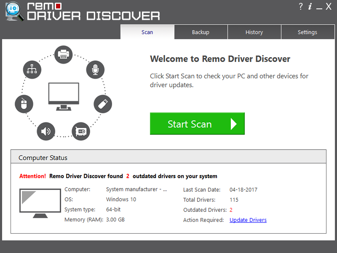The image size is (337, 253).
Task: Click the central monitor illustration icon
Action: click(64, 96)
